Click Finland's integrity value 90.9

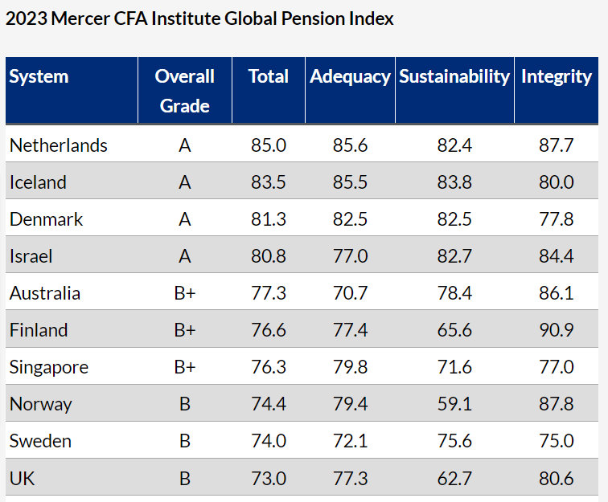click(556, 330)
